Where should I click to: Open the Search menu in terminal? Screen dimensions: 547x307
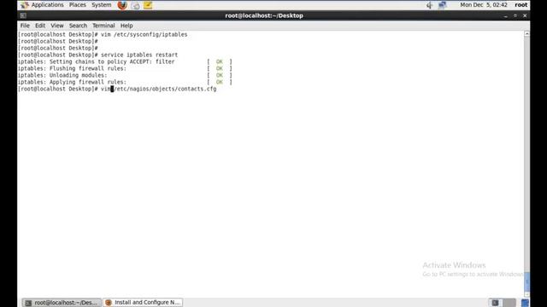pyautogui.click(x=78, y=26)
